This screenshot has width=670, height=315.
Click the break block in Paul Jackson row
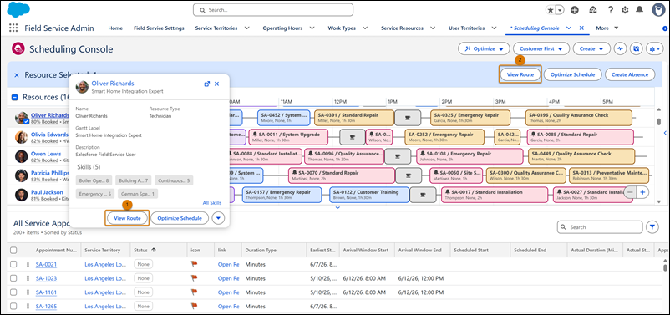click(x=423, y=195)
